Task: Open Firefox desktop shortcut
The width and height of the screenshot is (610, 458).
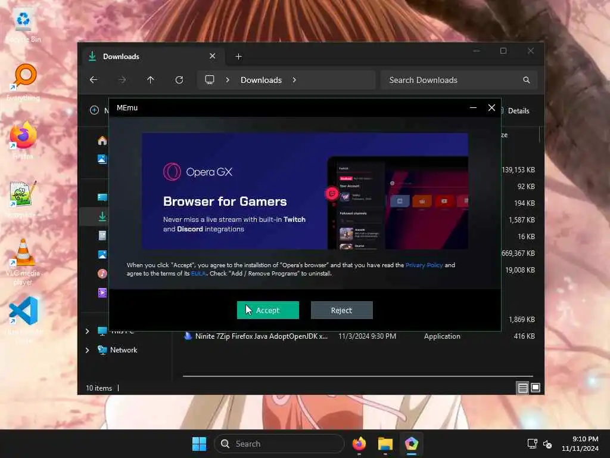Action: tap(23, 141)
